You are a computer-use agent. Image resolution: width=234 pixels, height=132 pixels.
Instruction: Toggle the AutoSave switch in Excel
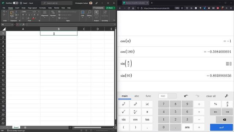(x=15, y=3)
